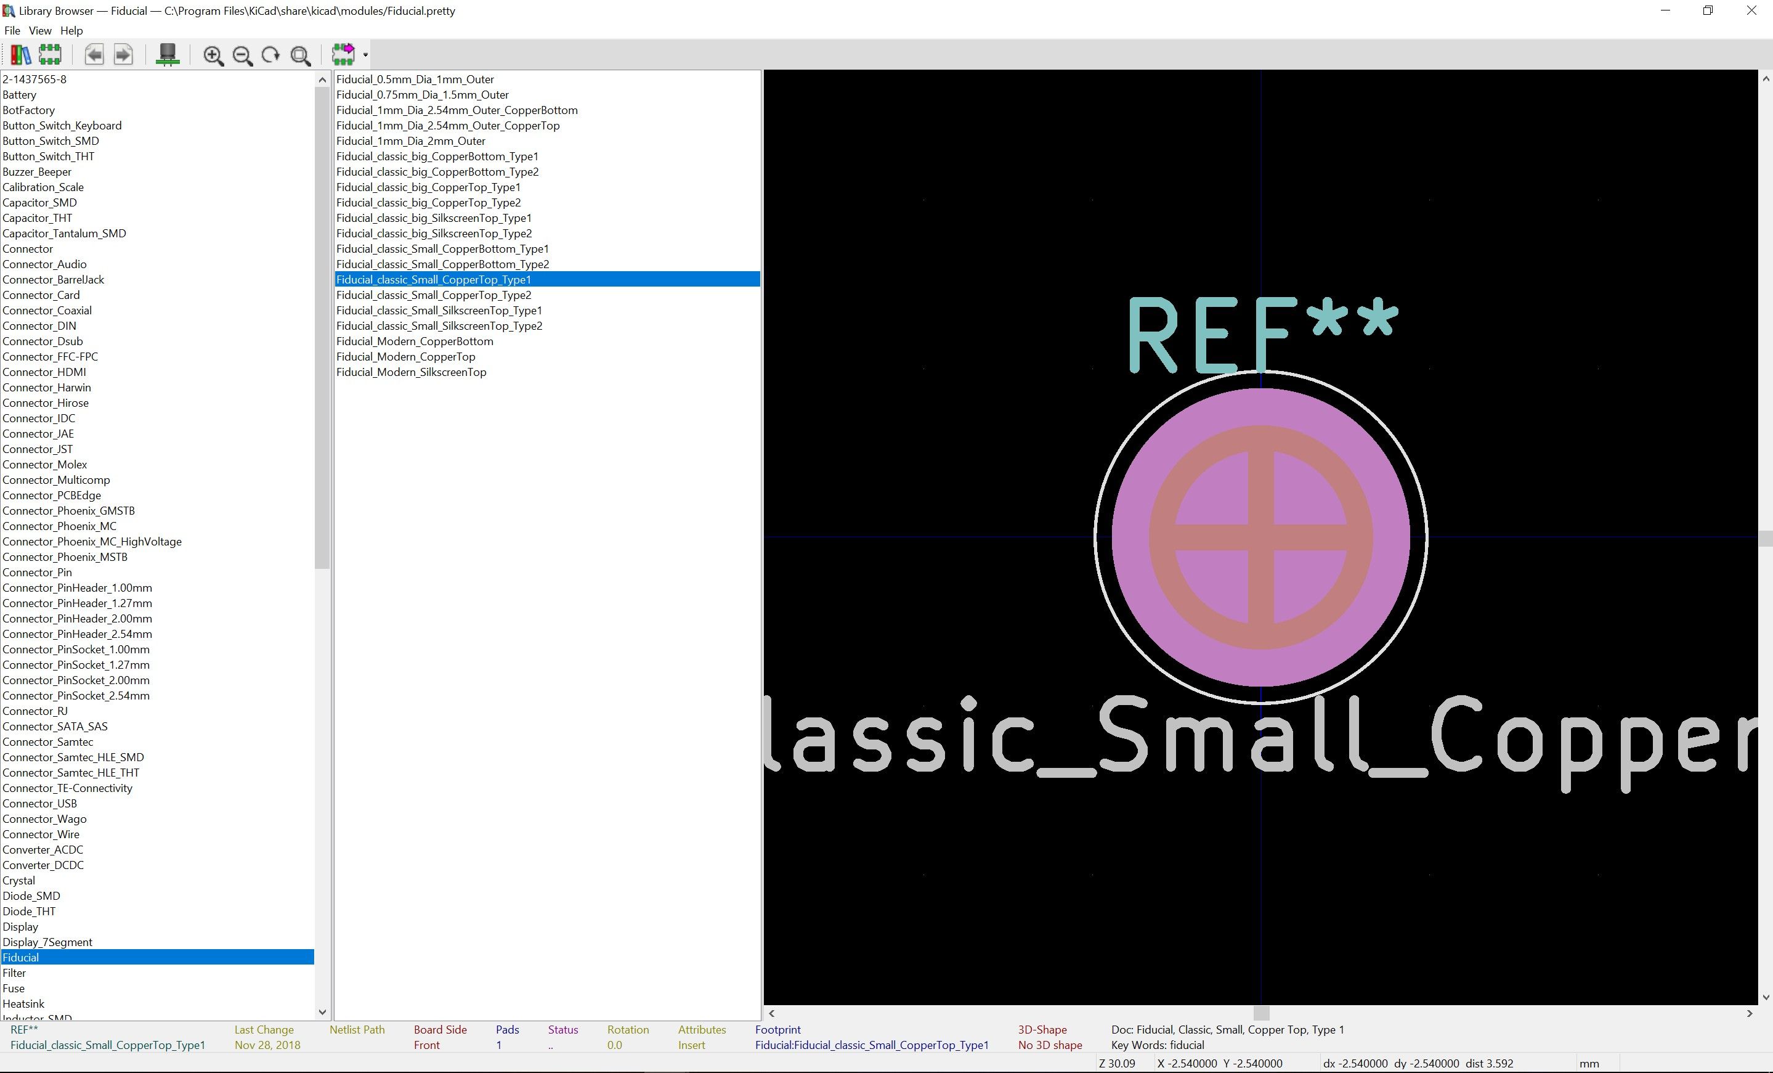1773x1073 pixels.
Task: Click the zoom in magnifier
Action: [213, 55]
